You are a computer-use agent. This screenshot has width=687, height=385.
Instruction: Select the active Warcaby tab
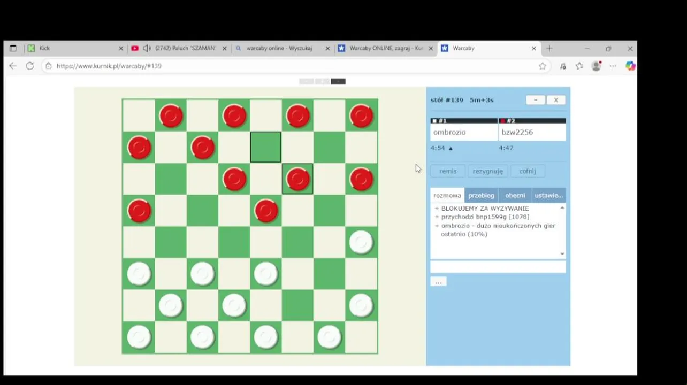[488, 48]
